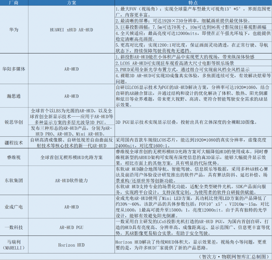
Task: Click the 全球首个以LBS为光源 cell
Action: [x=71, y=116]
